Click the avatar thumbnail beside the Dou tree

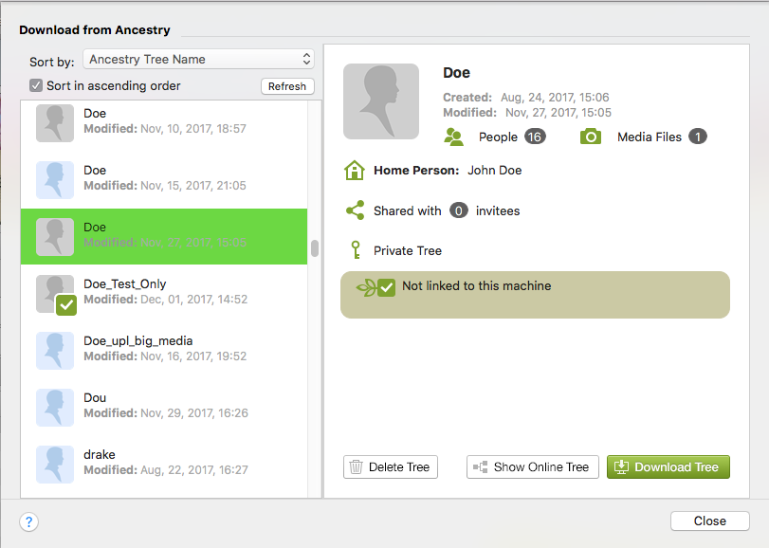tap(55, 408)
